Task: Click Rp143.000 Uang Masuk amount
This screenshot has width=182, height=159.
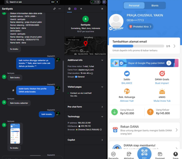Action: tap(127, 113)
